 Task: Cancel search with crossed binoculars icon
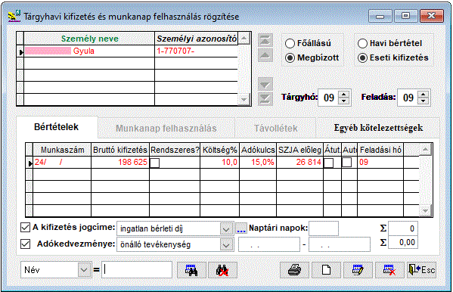tap(222, 270)
